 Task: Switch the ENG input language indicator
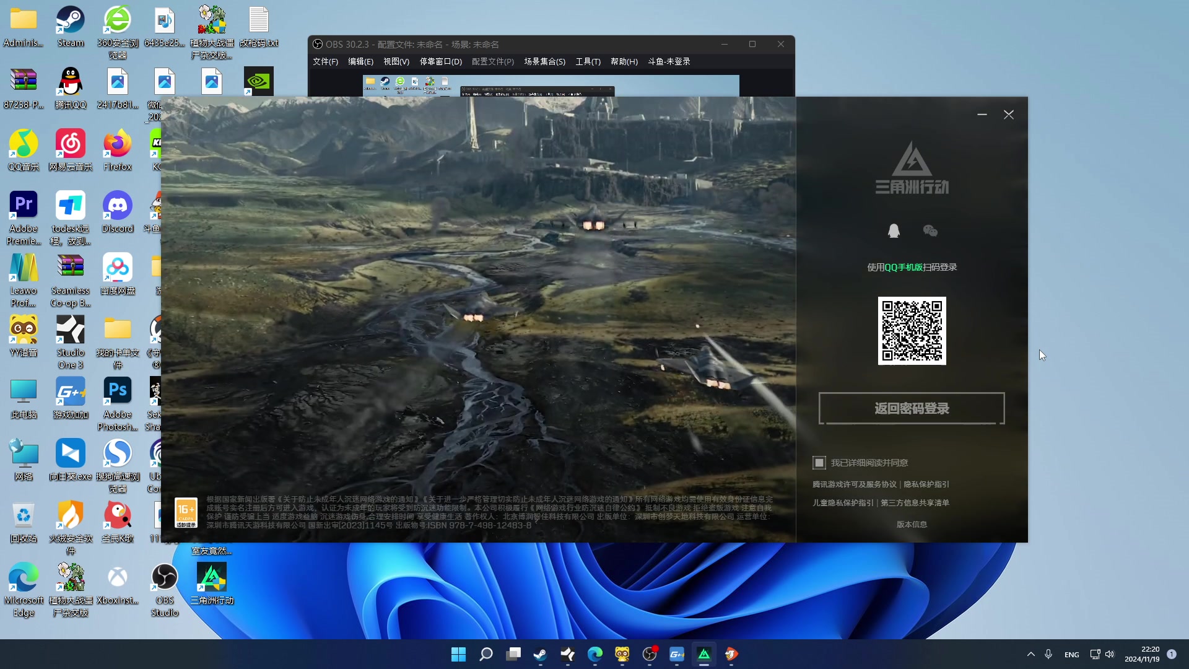pyautogui.click(x=1072, y=655)
